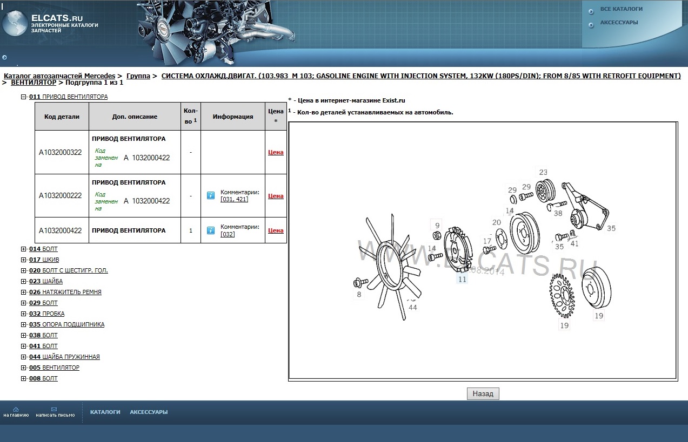Open Цена link for part A1032000322
This screenshot has width=688, height=442.
(x=276, y=152)
